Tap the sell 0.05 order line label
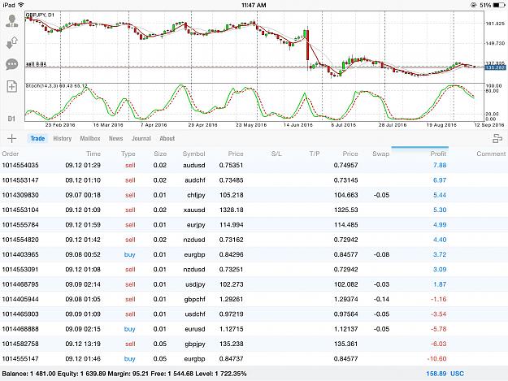This screenshot has height=381, width=508. click(36, 64)
